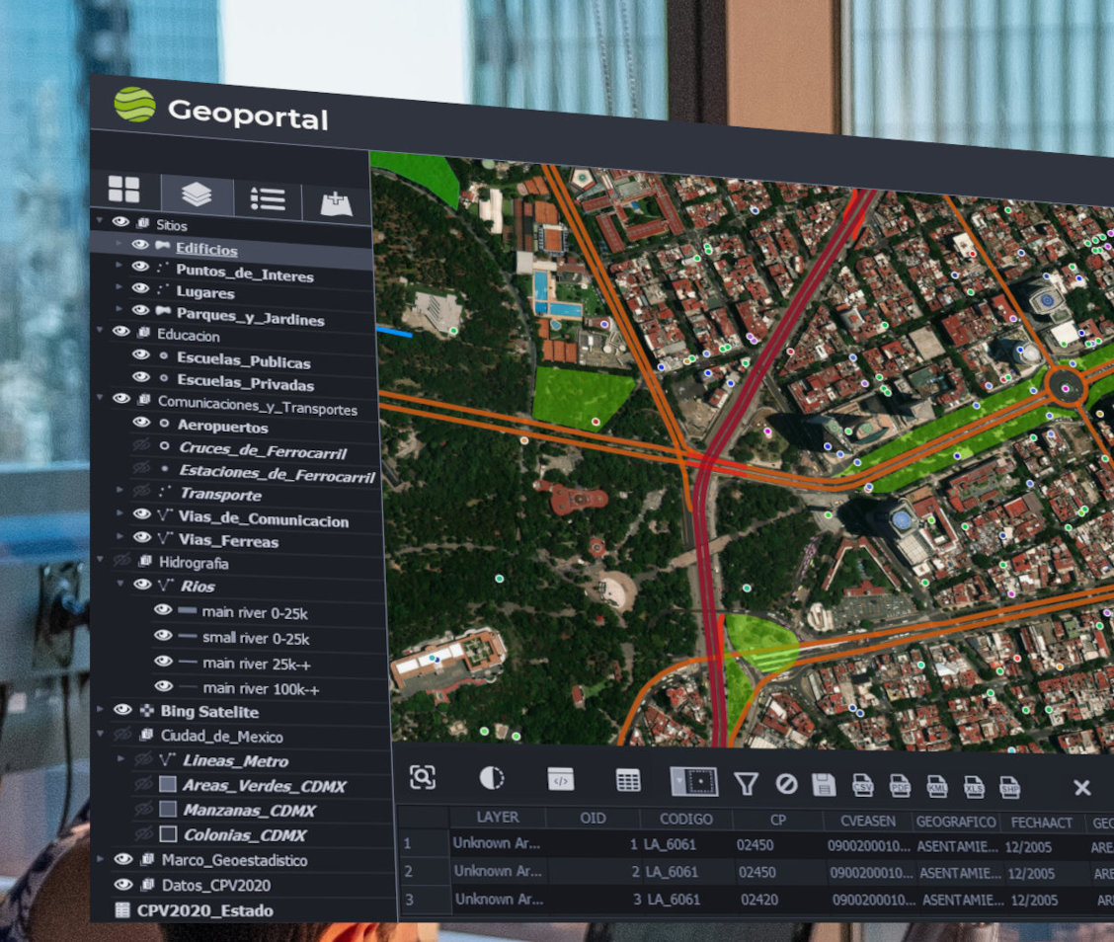The image size is (1114, 942).
Task: Click the Areas_Verdes_CDMX color swatch
Action: 167,785
